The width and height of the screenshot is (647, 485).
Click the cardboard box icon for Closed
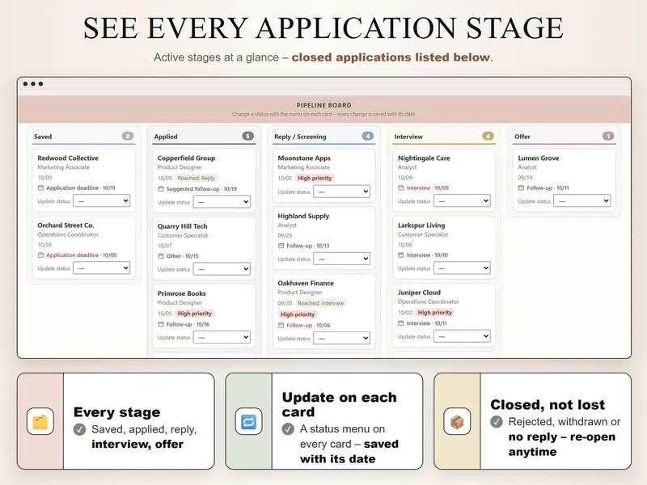[x=457, y=421]
